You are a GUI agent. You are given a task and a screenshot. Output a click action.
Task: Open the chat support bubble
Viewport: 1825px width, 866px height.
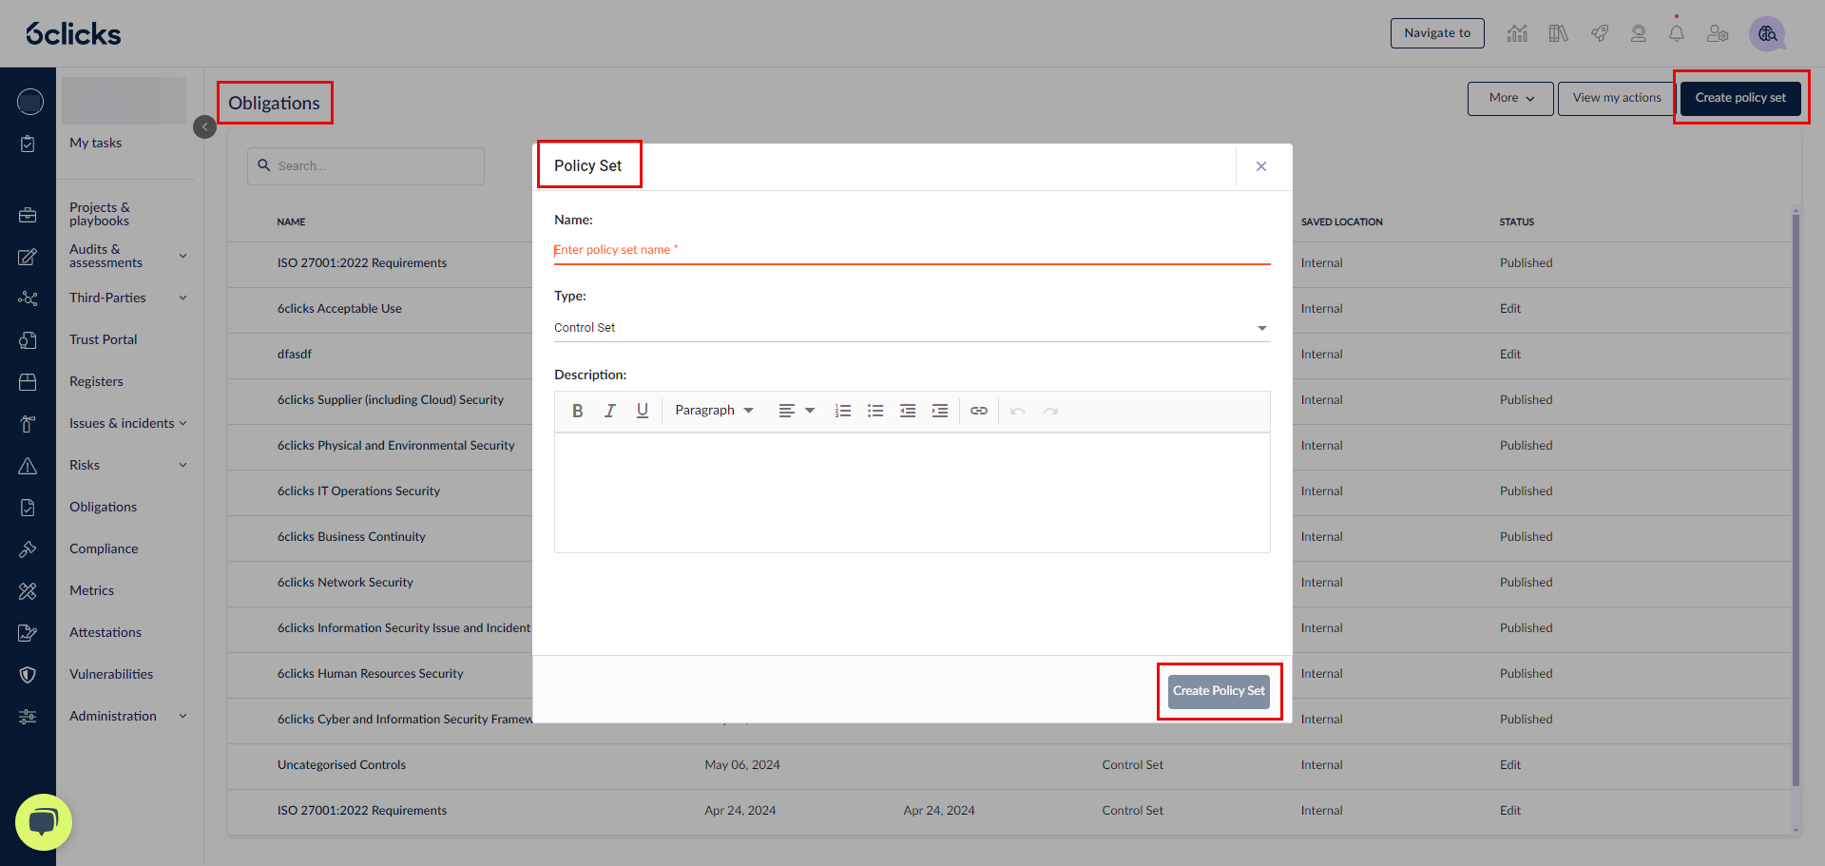44,822
